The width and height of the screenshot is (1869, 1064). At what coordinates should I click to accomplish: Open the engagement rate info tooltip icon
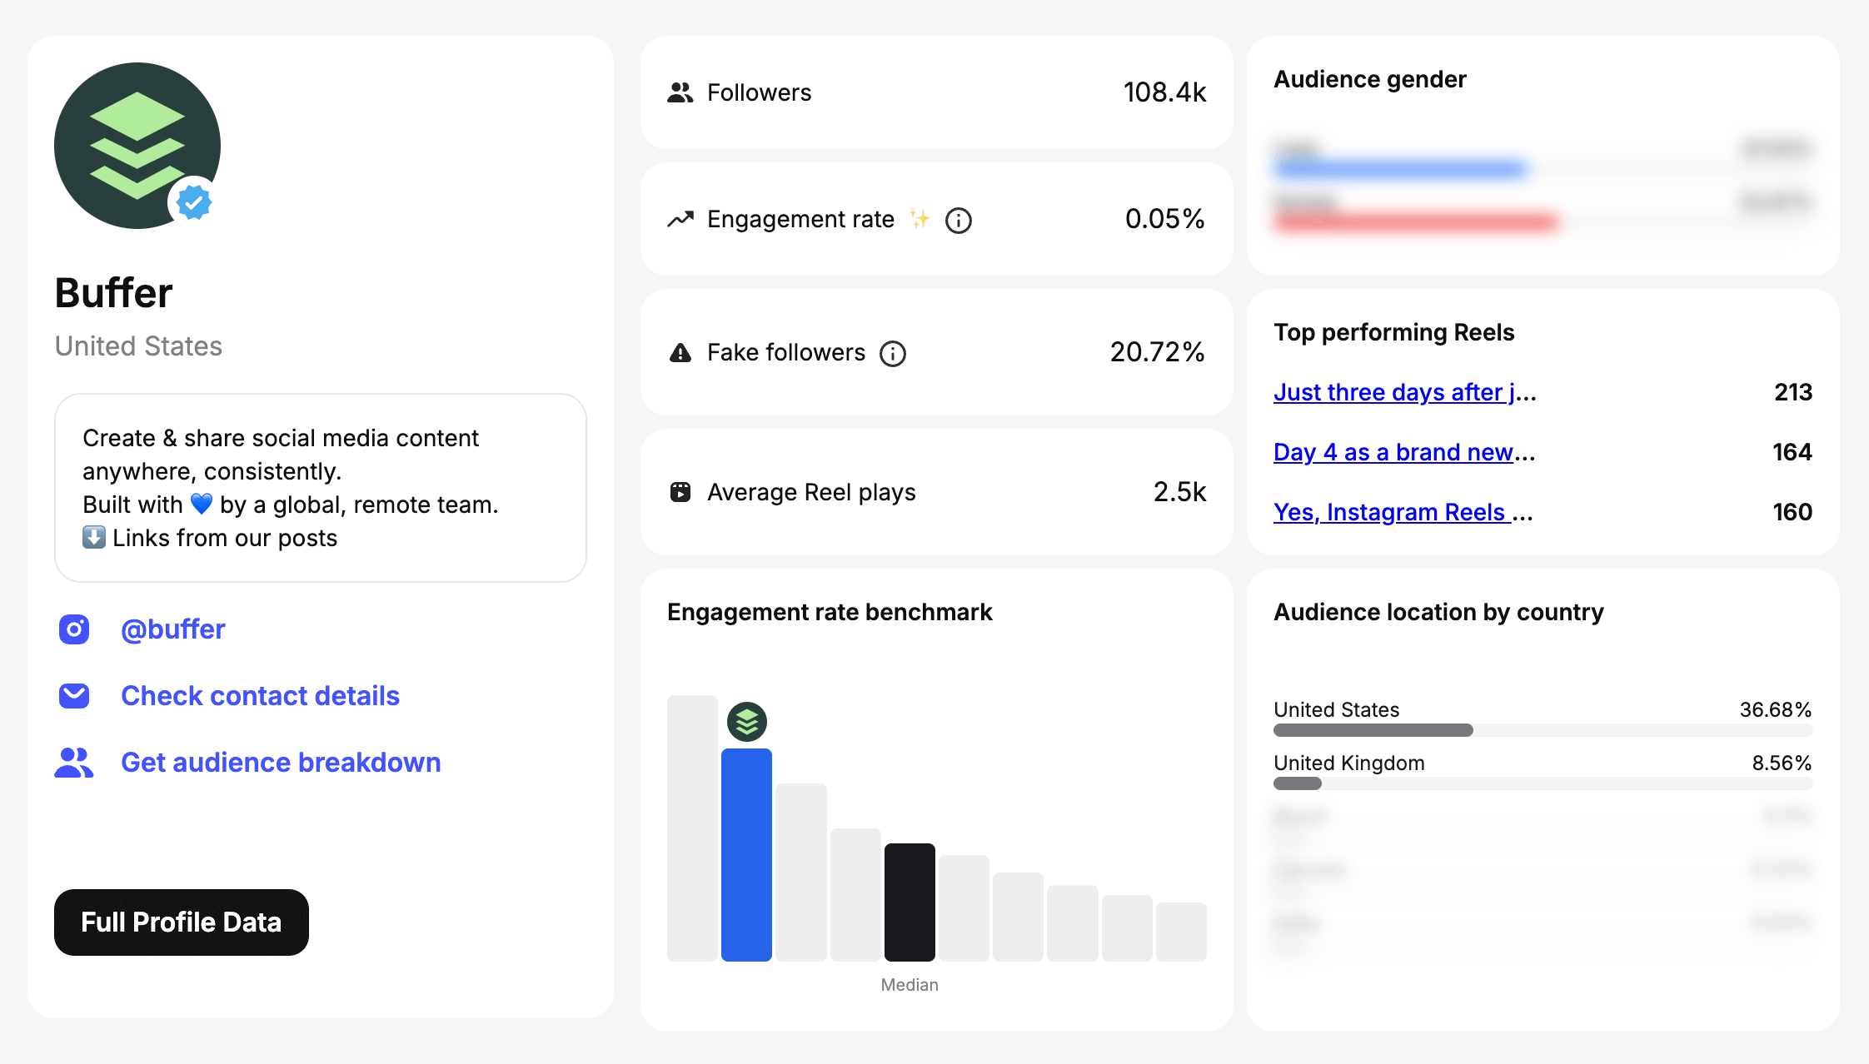958,220
